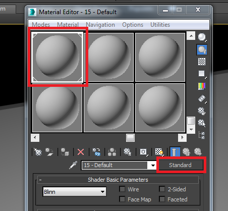Enable the Wire checkbox
The width and height of the screenshot is (228, 211).
pos(122,189)
